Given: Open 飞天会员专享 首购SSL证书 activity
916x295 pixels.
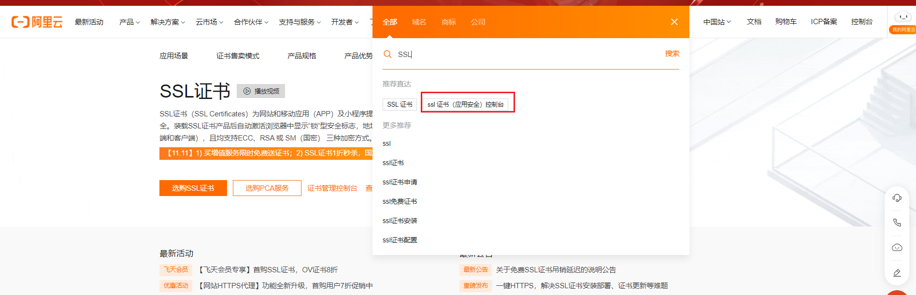Looking at the screenshot, I should [x=268, y=270].
